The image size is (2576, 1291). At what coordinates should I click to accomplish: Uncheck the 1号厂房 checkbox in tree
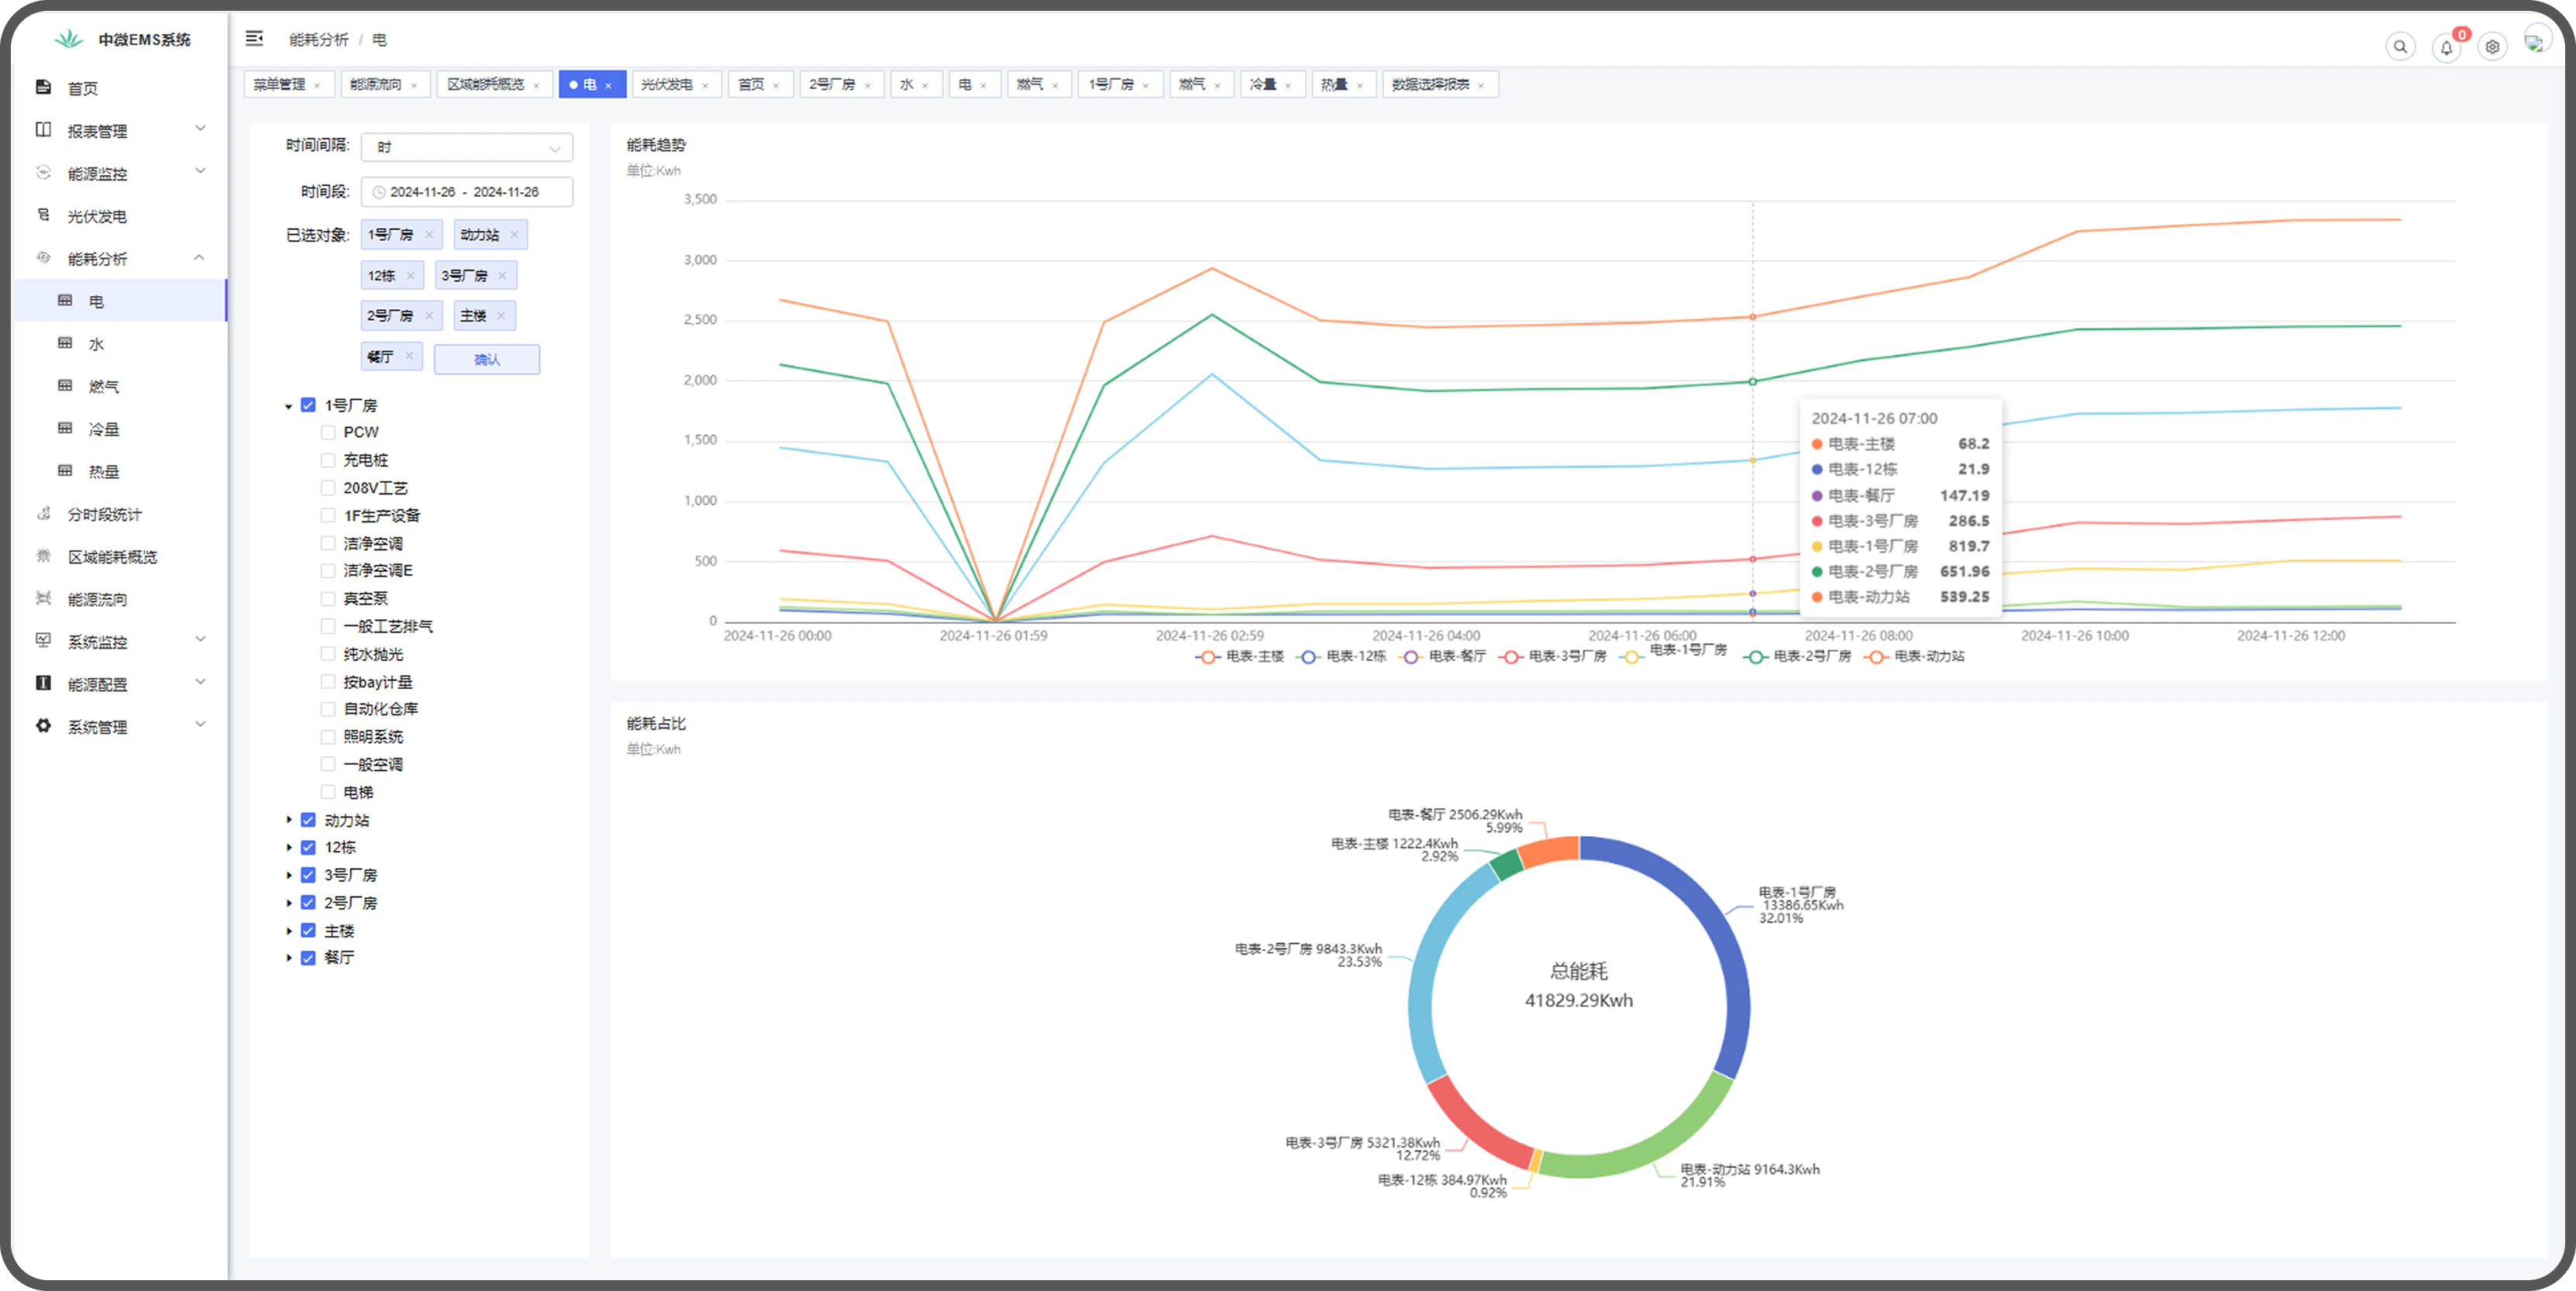(x=308, y=405)
